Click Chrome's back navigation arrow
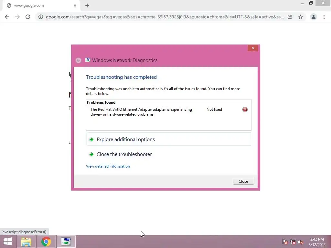 tap(7, 17)
